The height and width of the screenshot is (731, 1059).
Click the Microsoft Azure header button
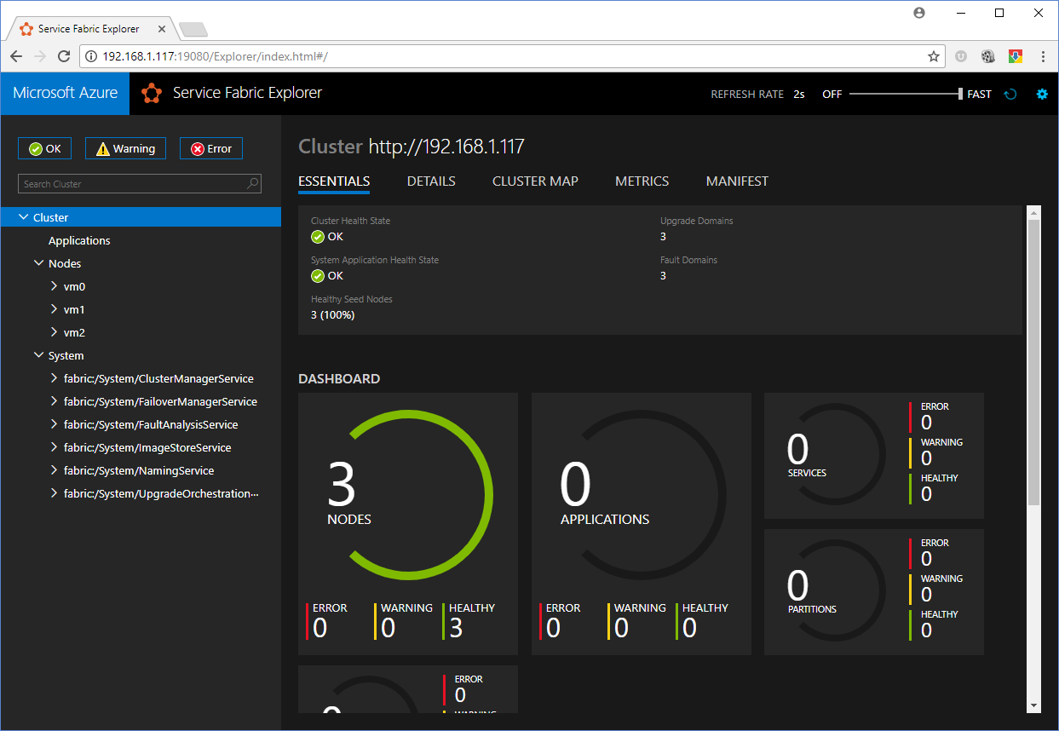point(65,94)
